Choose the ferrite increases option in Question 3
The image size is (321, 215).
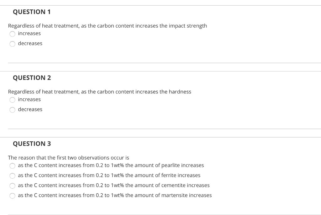tap(12, 176)
